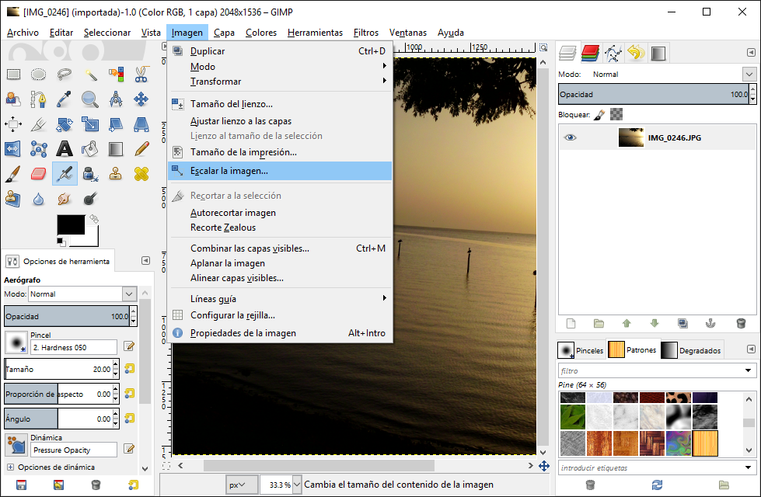Image resolution: width=761 pixels, height=497 pixels.
Task: Open the Filtros menu
Action: (365, 33)
